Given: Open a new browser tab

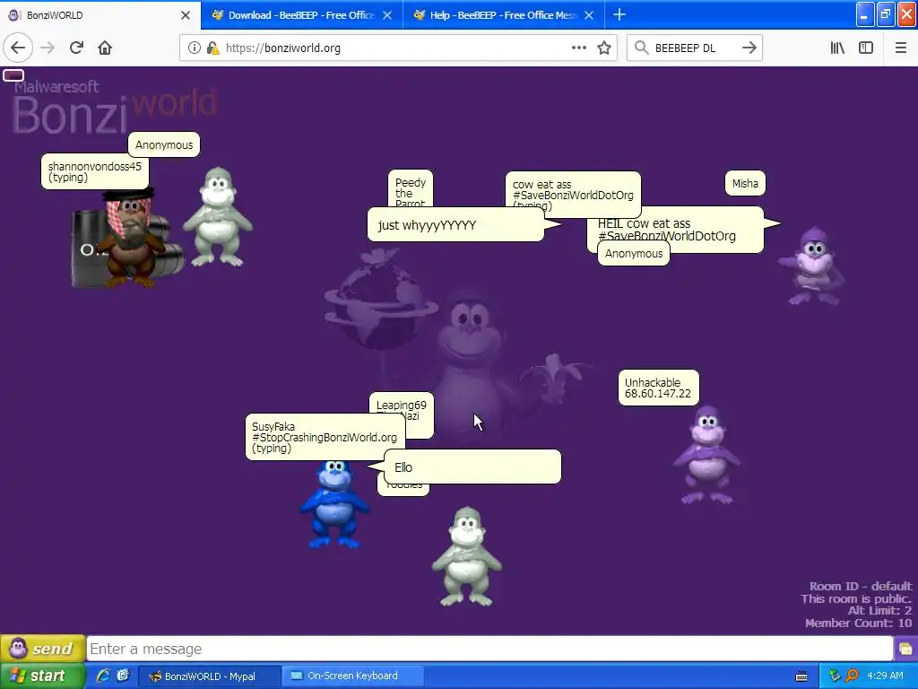Looking at the screenshot, I should point(619,15).
